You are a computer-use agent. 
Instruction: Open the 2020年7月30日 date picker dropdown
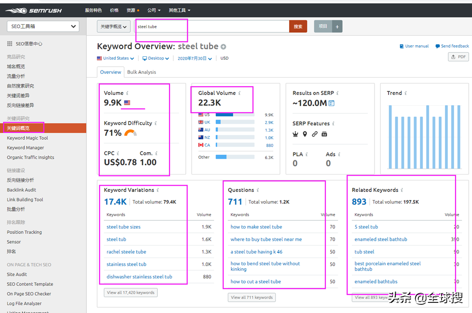point(194,58)
